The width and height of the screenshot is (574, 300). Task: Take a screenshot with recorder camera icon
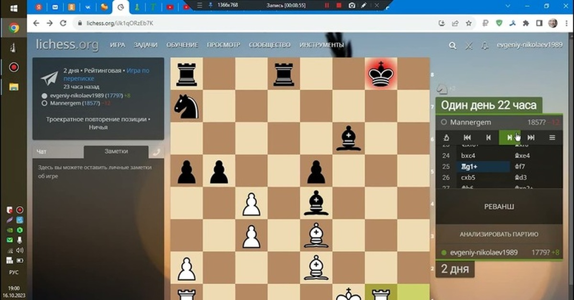point(352,5)
